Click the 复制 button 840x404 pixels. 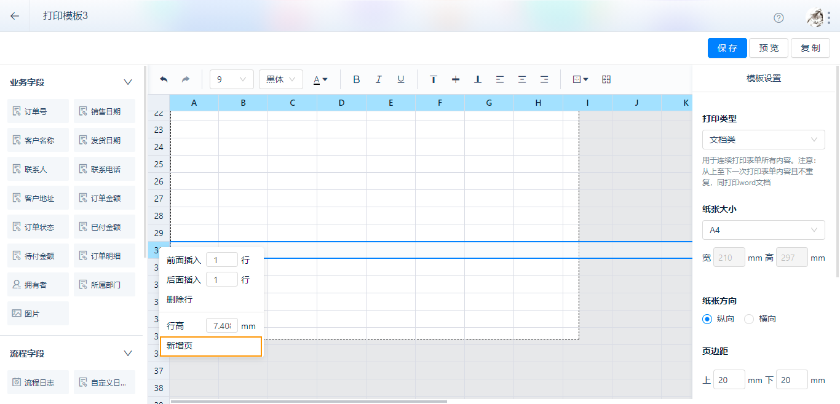pyautogui.click(x=810, y=48)
